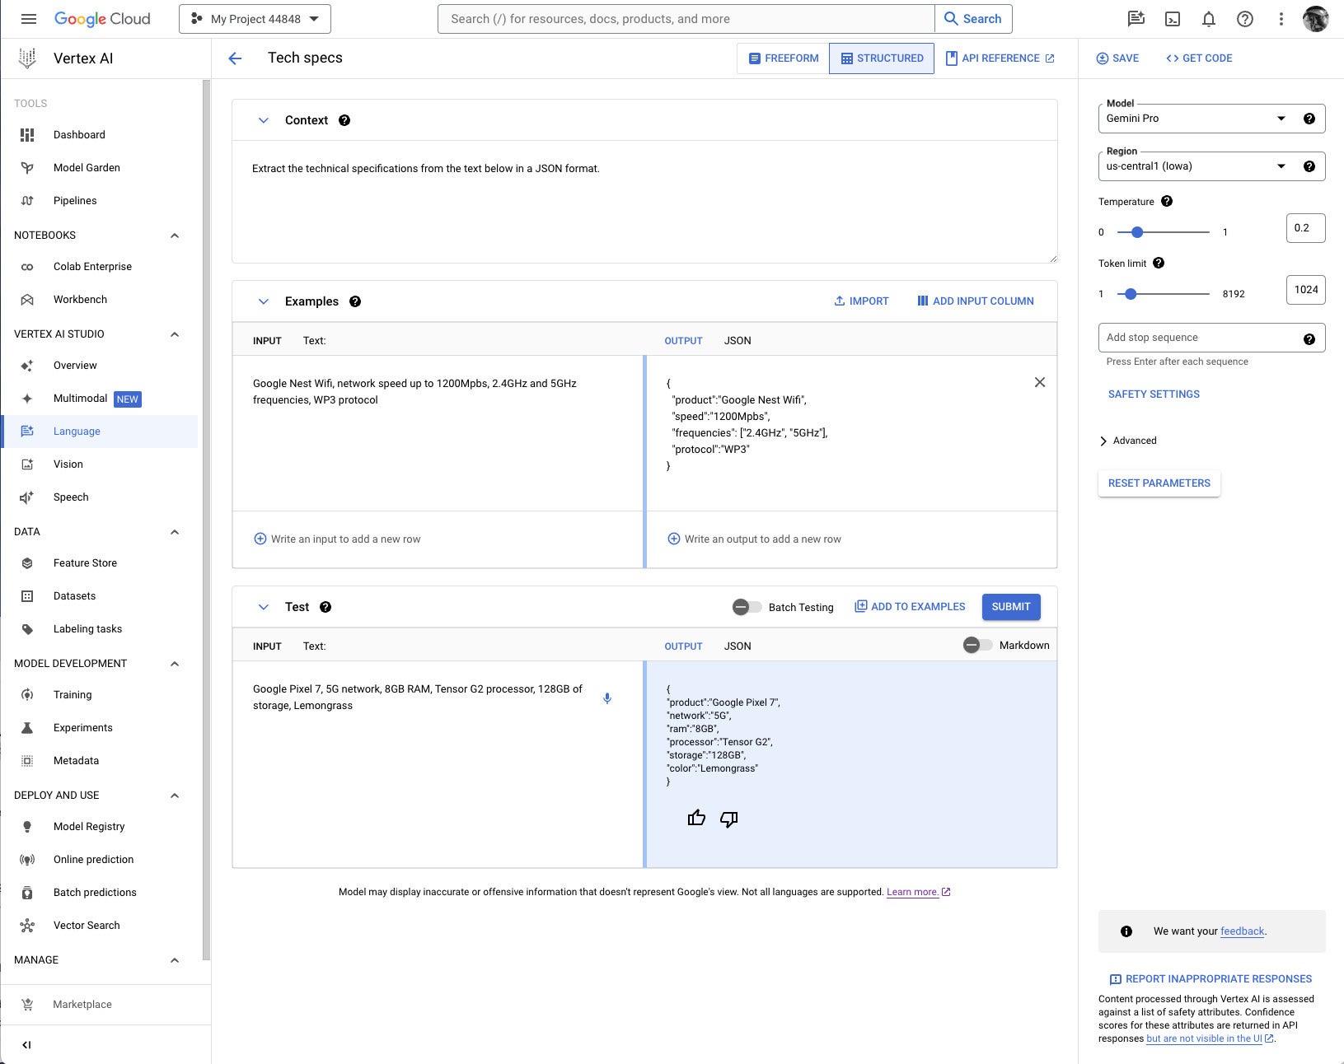Click Add Input Column
The image size is (1344, 1064).
coord(976,301)
